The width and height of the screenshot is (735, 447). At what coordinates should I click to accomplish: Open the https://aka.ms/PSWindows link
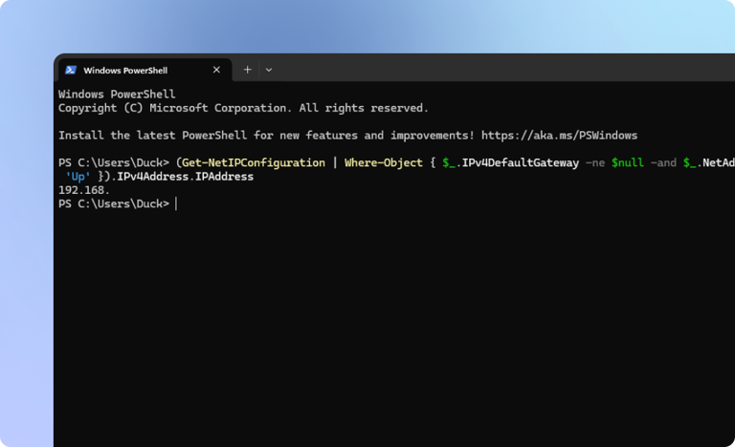(559, 136)
